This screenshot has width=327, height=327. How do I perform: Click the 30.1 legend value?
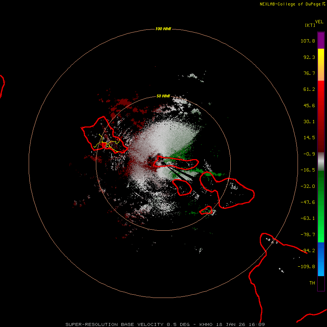(x=309, y=122)
